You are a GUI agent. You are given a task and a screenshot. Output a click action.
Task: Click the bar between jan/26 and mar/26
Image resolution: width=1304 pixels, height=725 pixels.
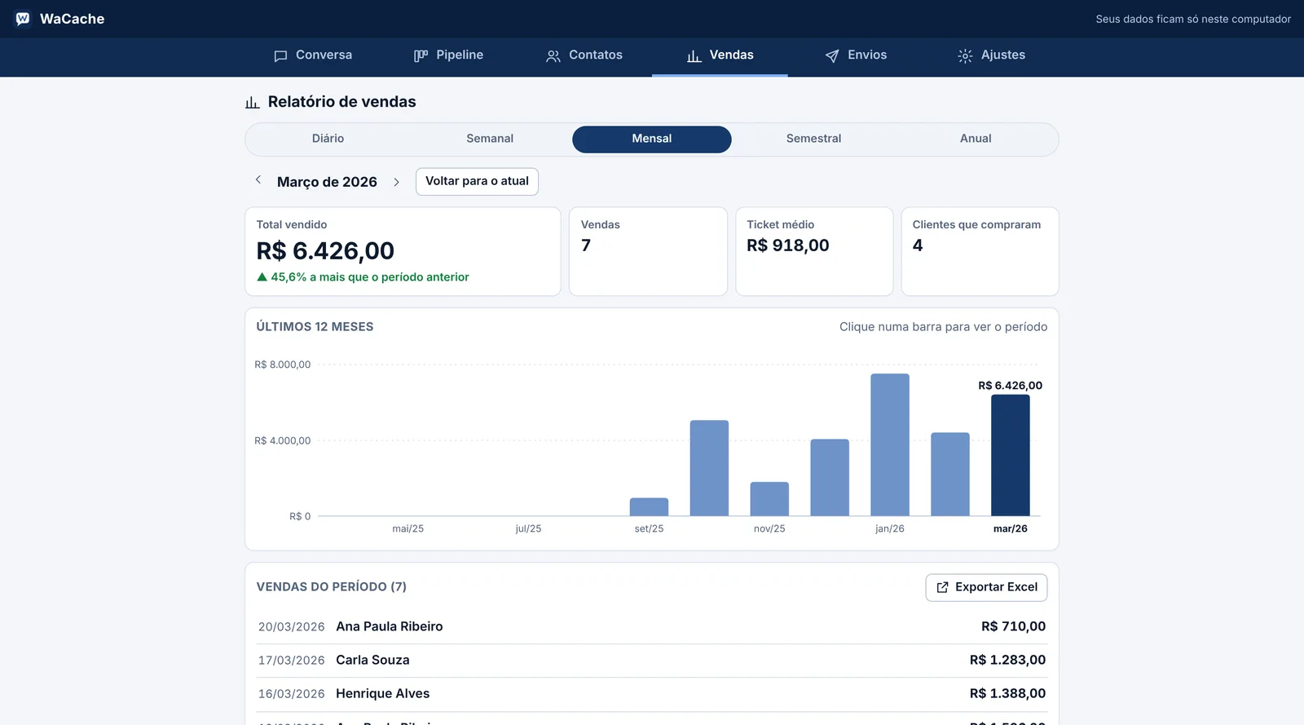950,474
